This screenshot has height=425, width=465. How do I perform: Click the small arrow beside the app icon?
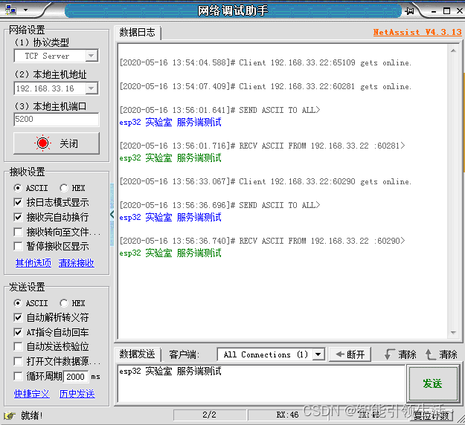[x=25, y=10]
